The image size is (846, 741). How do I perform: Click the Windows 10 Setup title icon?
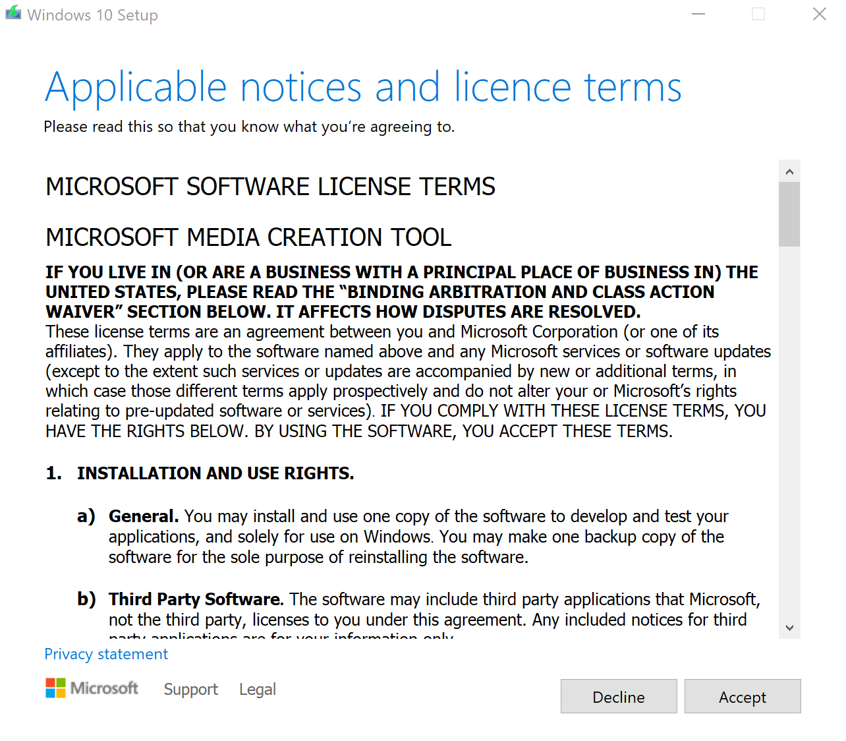(13, 14)
